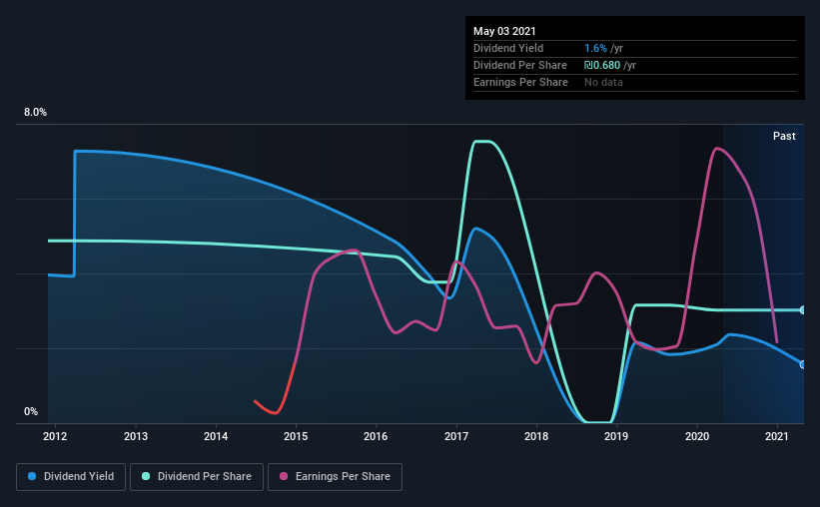The height and width of the screenshot is (507, 820).
Task: Click the pink Earnings Per Share legend dot
Action: click(x=284, y=476)
